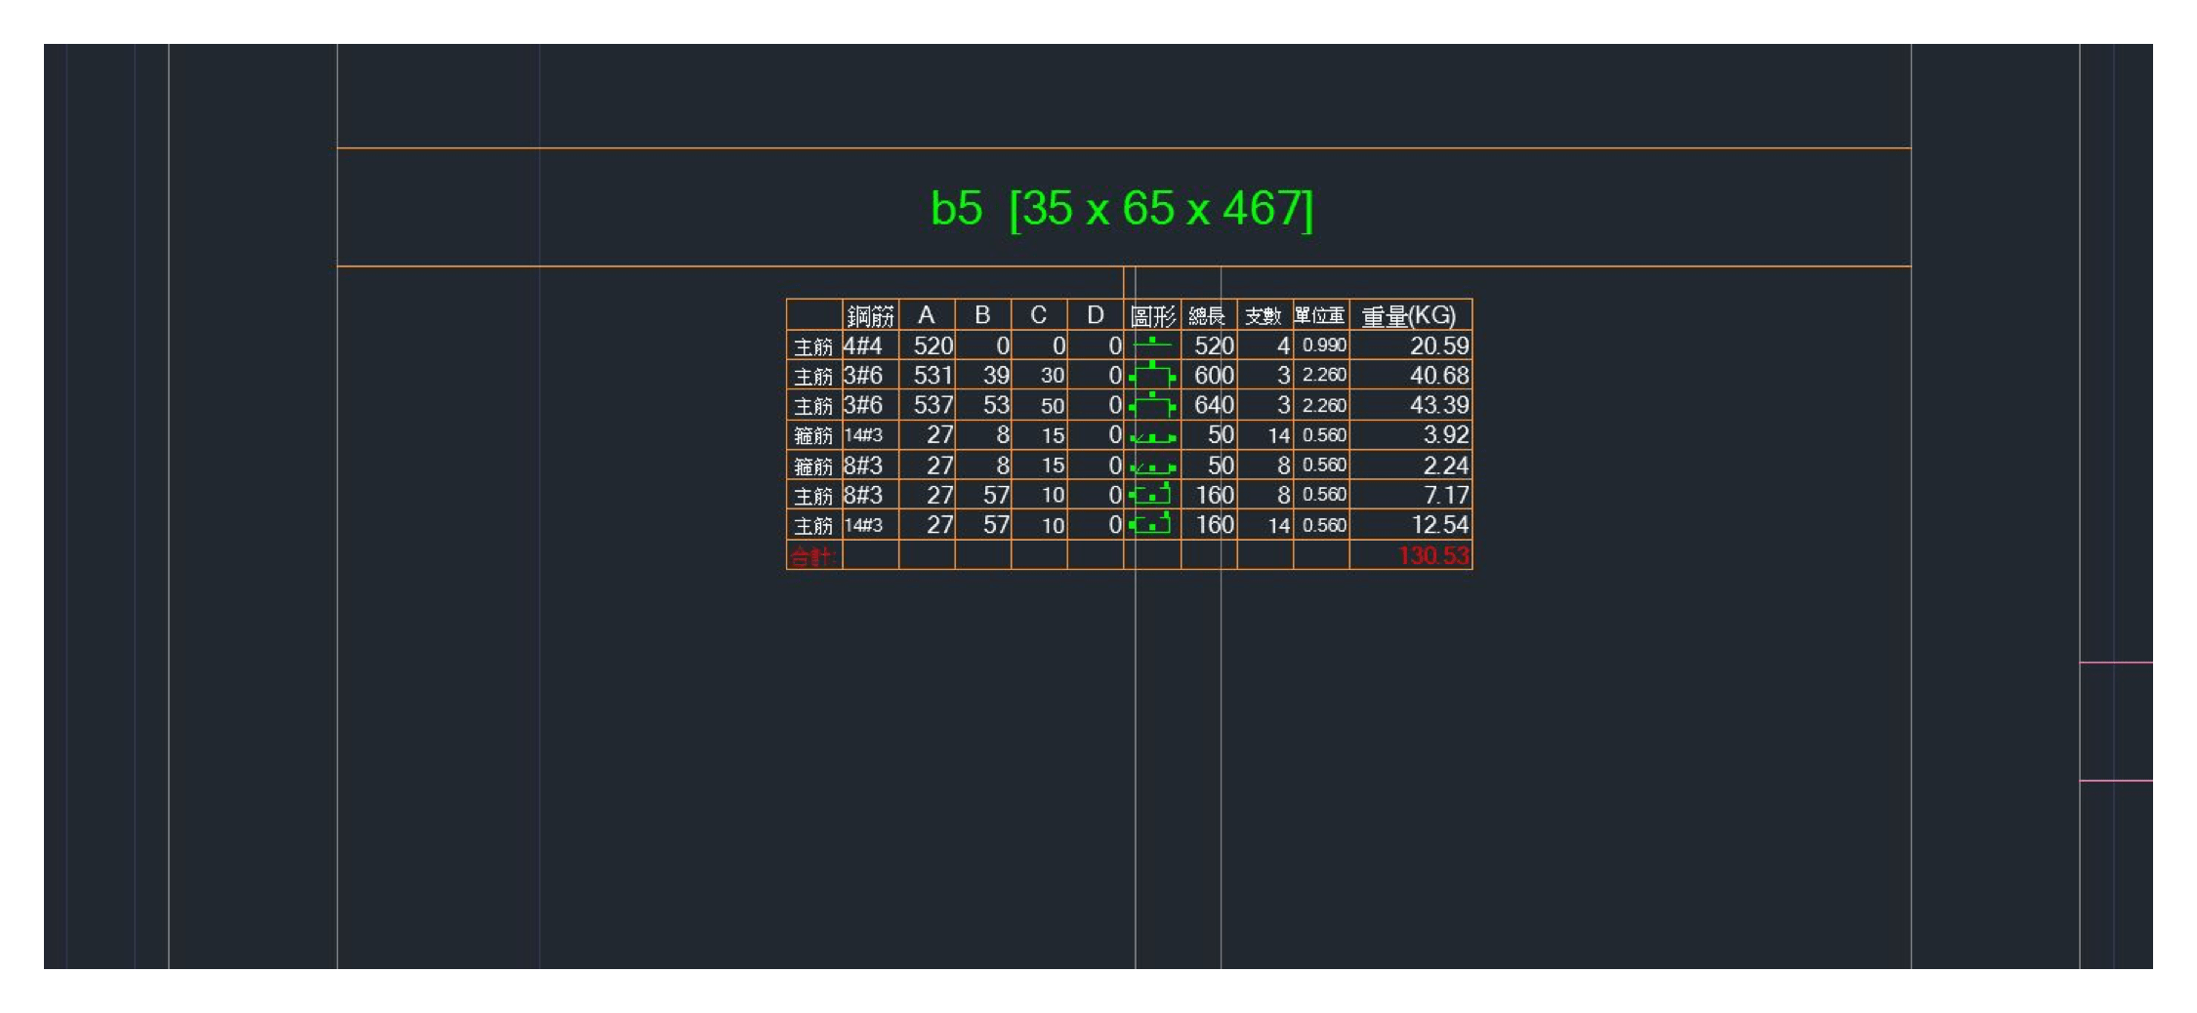Click the rebar cell 14#3 in the 12.54 row
2197x1013 pixels.
pyautogui.click(x=863, y=525)
